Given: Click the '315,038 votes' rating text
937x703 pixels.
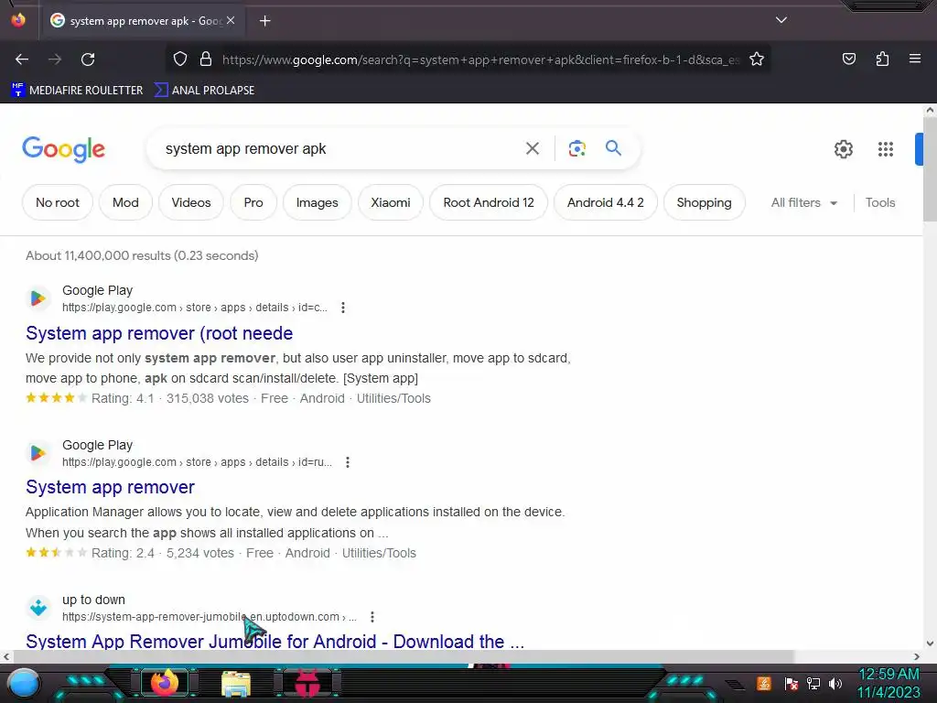Looking at the screenshot, I should point(208,398).
